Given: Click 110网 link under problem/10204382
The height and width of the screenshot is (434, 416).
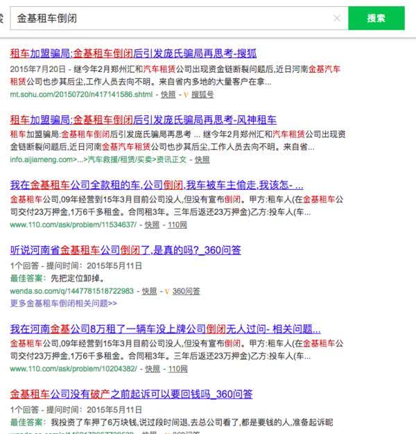Looking at the screenshot, I should point(178,369).
